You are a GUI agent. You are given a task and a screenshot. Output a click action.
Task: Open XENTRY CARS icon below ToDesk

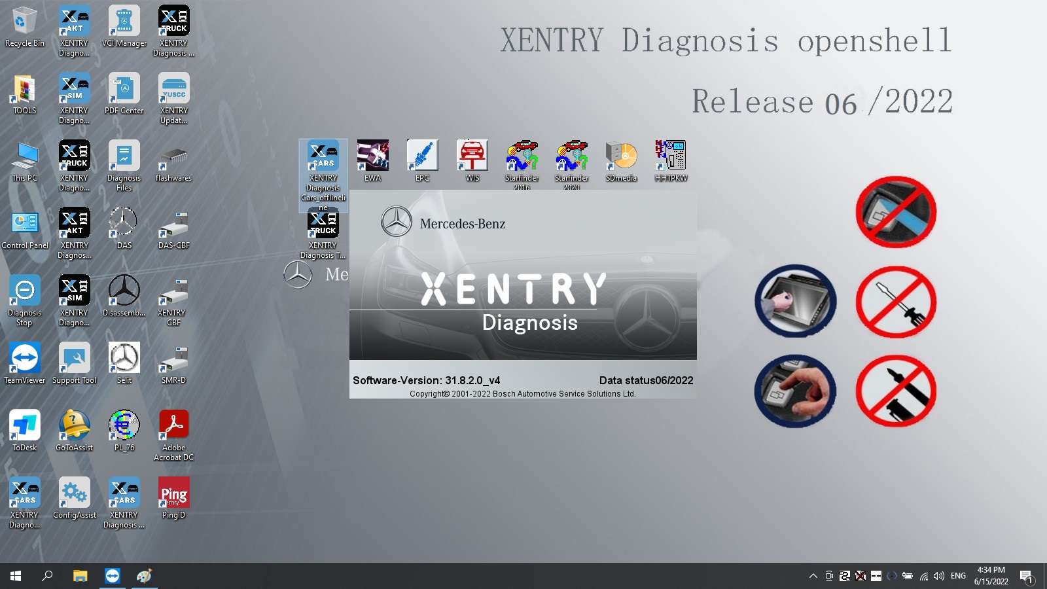point(24,503)
